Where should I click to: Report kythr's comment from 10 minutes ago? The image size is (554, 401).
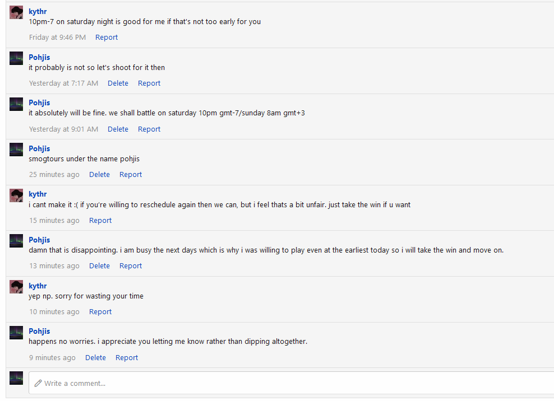click(100, 312)
